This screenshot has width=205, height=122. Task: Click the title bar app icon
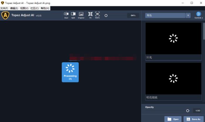pos(2,3)
